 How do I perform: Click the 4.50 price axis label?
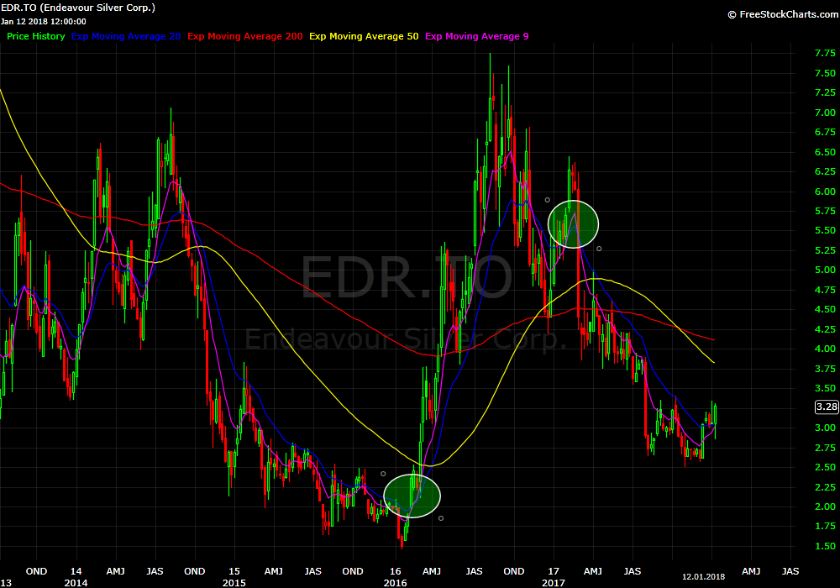click(825, 309)
